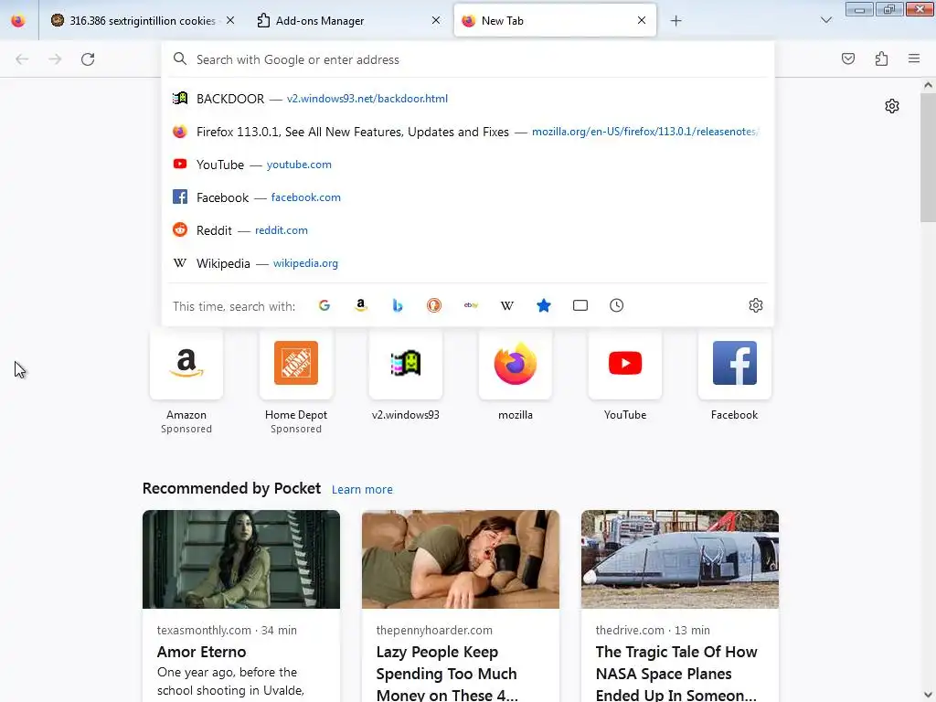Viewport: 936px width, 702px height.
Task: Search this time with Google icon
Action: point(324,305)
